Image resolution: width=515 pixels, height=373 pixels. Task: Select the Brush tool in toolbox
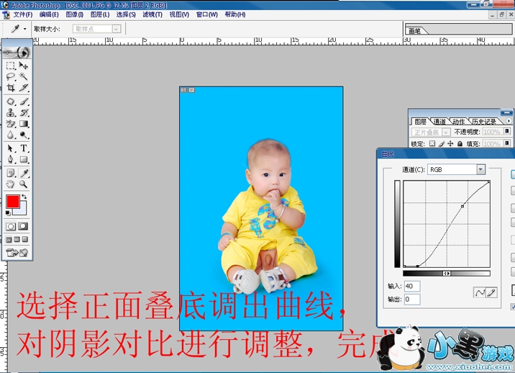pos(23,102)
